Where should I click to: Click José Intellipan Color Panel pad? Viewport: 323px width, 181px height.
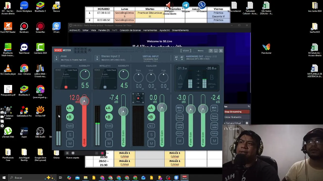pyautogui.click(x=66, y=79)
